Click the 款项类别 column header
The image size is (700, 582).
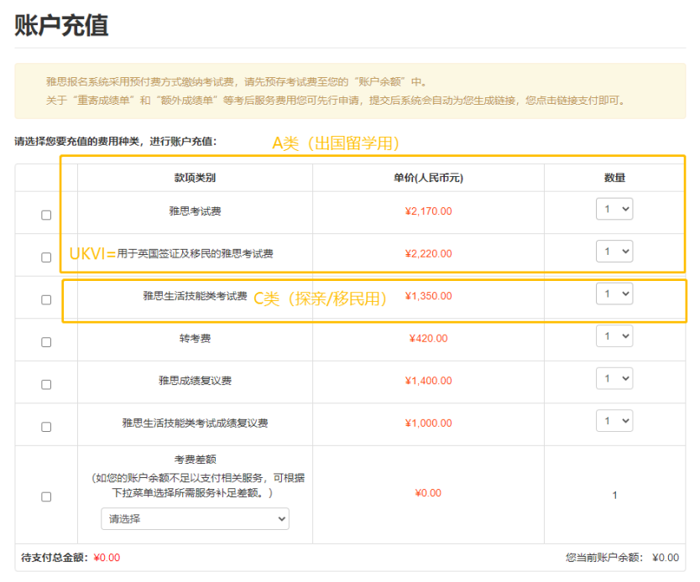[195, 178]
